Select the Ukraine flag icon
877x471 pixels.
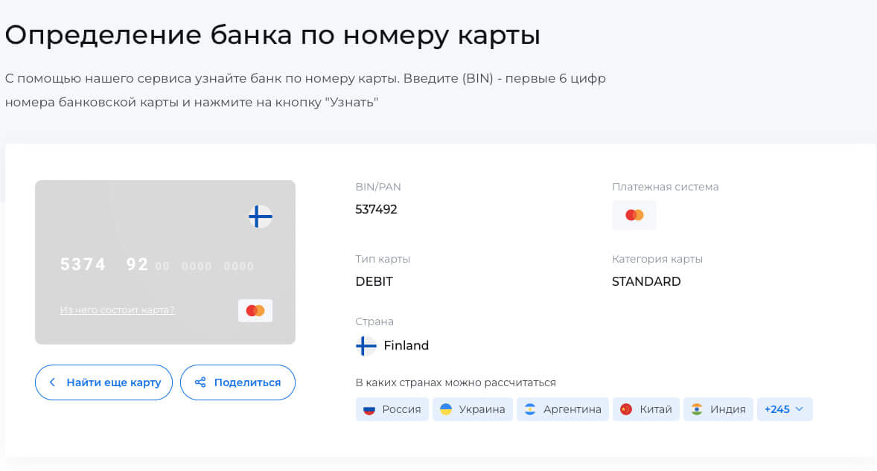447,408
